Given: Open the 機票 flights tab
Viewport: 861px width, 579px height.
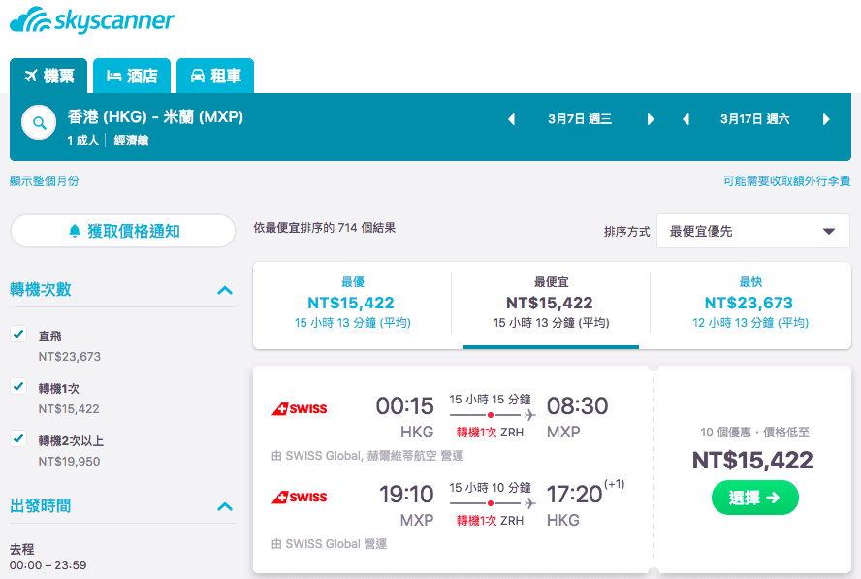Looking at the screenshot, I should (x=48, y=76).
